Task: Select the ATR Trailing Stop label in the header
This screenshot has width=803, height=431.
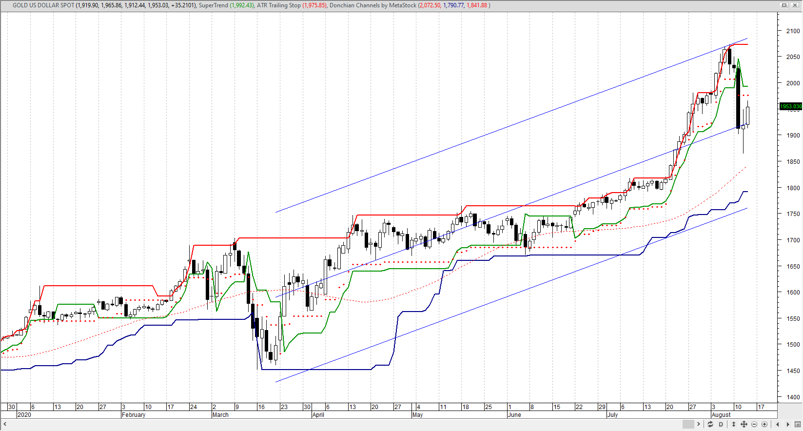Action: 279,5
